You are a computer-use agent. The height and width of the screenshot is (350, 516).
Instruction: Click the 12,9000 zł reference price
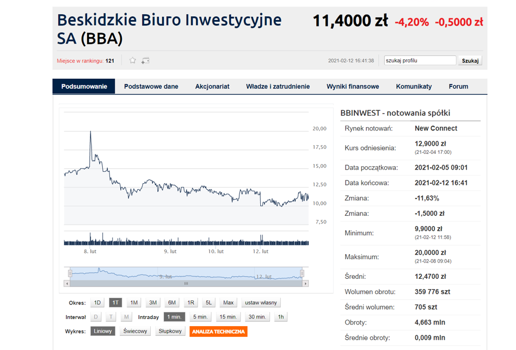[x=430, y=143]
